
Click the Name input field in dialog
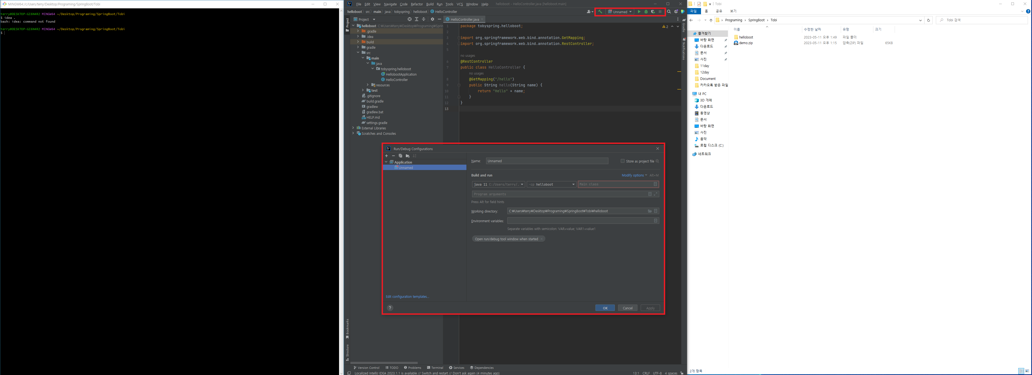(547, 161)
